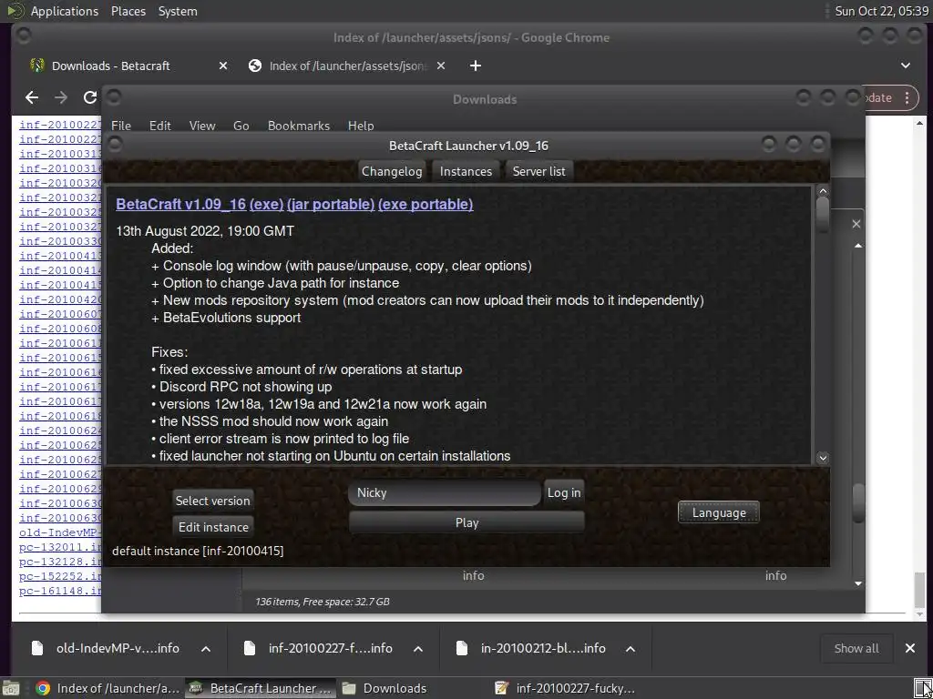Screen dimensions: 933x699
Task: Open the BetaCraft v1.09_16 link
Action: point(181,204)
